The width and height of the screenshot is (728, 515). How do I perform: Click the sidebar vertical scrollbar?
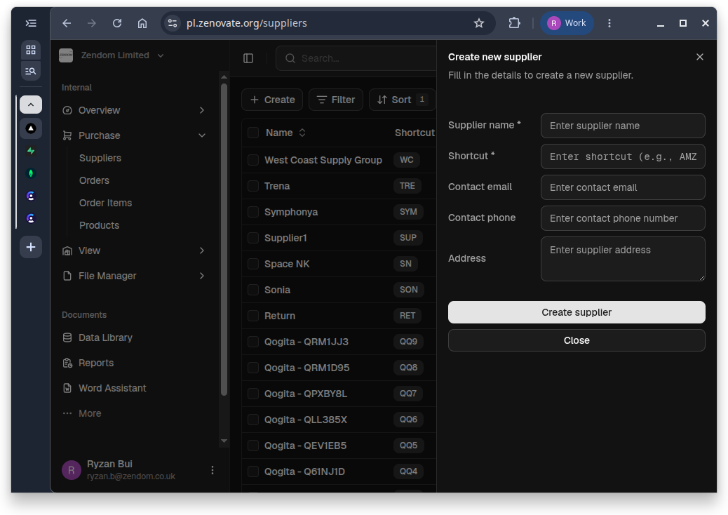(224, 239)
